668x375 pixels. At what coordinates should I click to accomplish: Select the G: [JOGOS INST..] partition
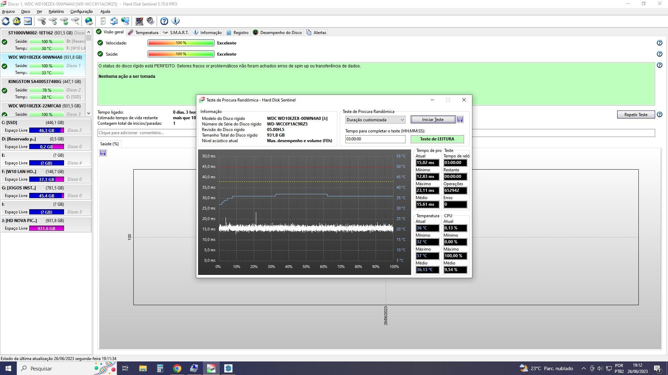pyautogui.click(x=46, y=192)
